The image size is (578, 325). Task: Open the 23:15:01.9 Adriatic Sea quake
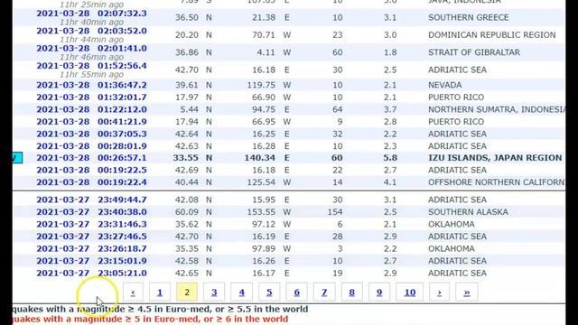[91, 261]
